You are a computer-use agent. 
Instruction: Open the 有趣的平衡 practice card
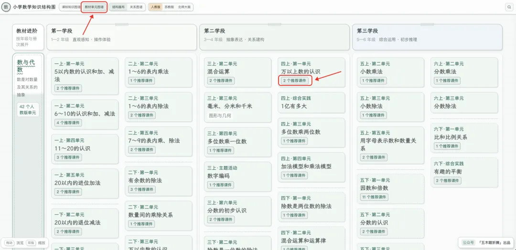(464, 172)
